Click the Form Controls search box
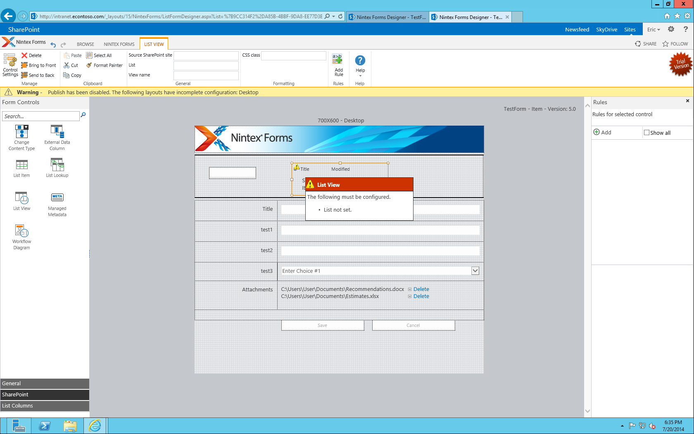The height and width of the screenshot is (434, 694). [x=41, y=116]
